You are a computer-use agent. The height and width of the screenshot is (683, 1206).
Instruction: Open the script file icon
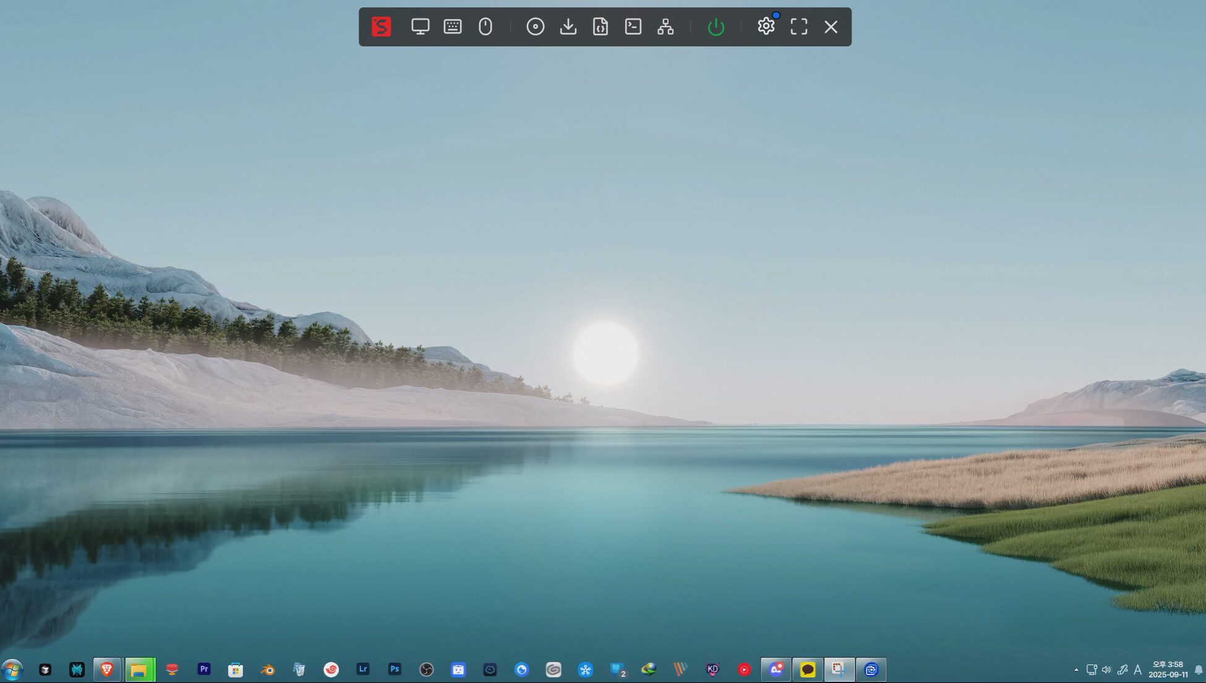click(x=601, y=27)
